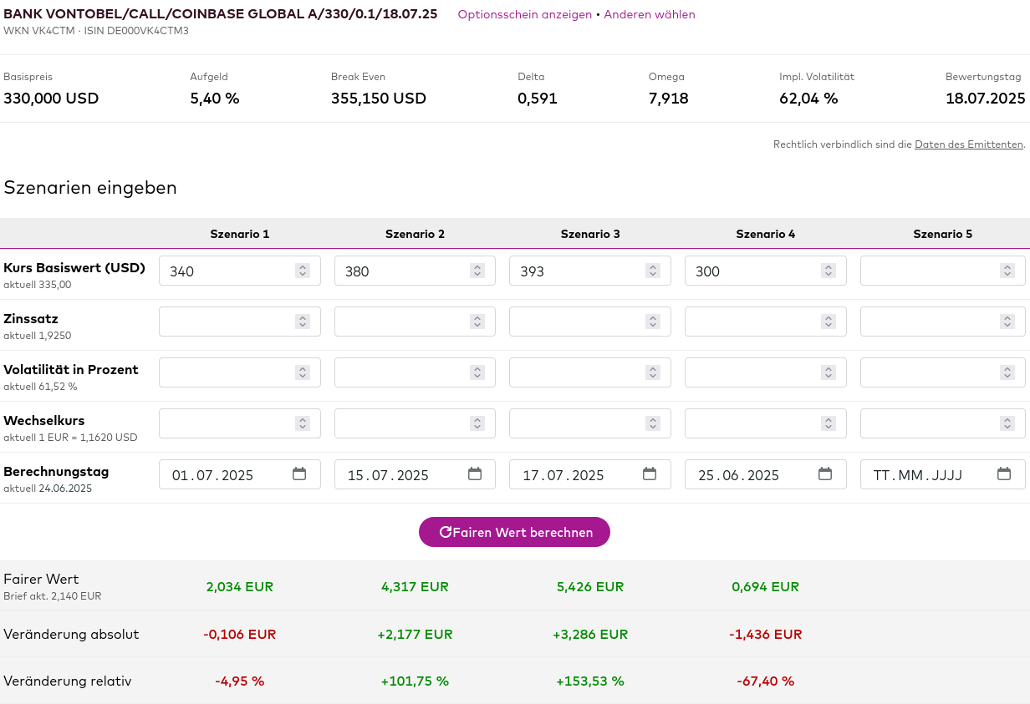Open calendar picker for Szenario 5 Berechnungstag
Image resolution: width=1030 pixels, height=704 pixels.
(x=1004, y=474)
